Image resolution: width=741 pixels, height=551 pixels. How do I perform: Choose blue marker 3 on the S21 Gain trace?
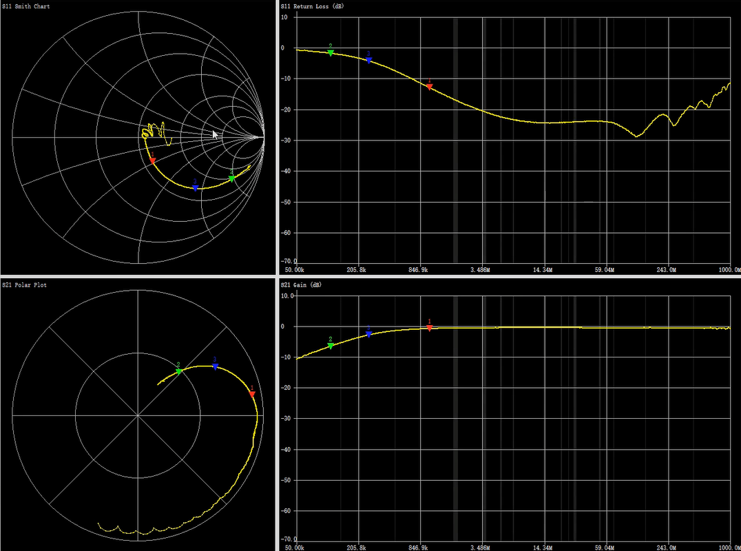pos(368,334)
